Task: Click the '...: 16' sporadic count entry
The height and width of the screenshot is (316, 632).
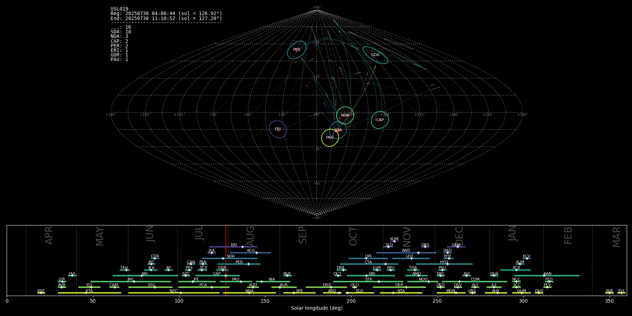Action: coord(121,27)
